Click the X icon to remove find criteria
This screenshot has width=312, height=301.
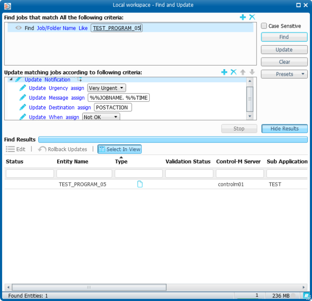(252, 17)
